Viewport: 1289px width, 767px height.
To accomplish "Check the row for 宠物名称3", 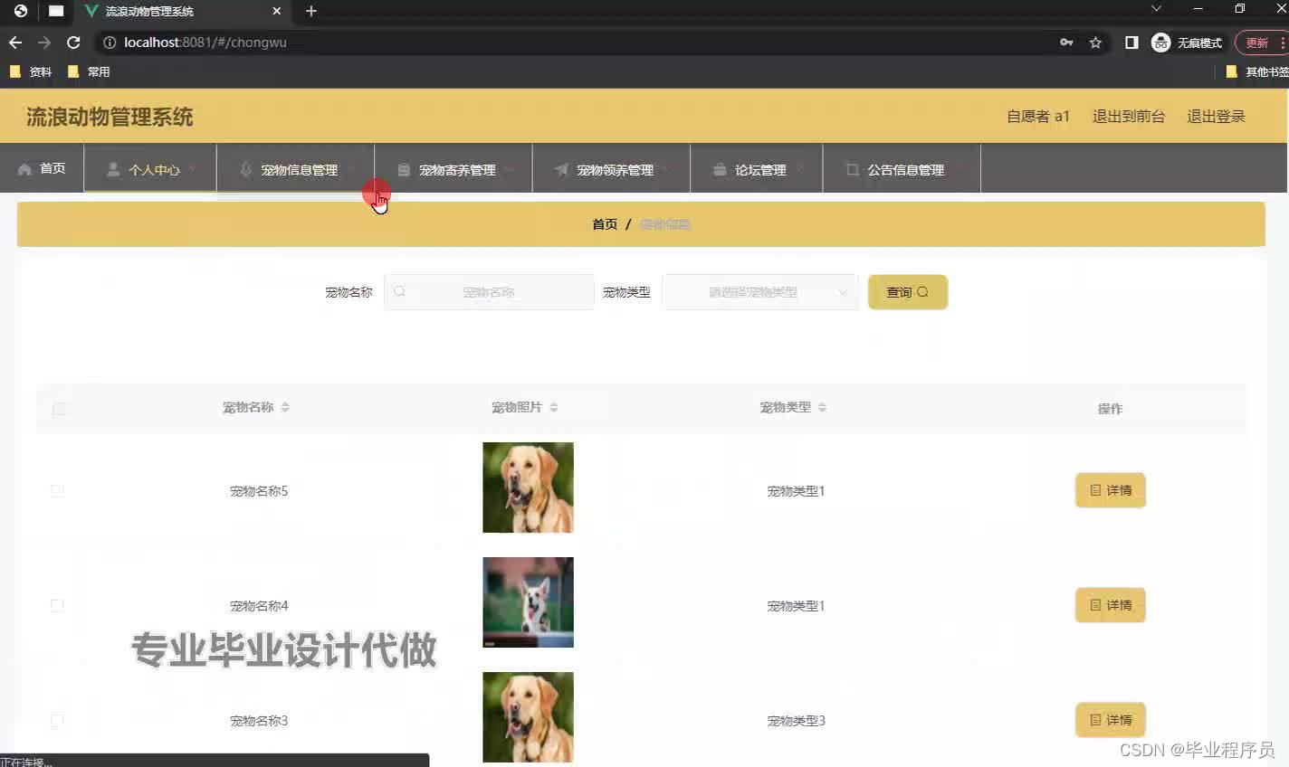I will pyautogui.click(x=57, y=721).
